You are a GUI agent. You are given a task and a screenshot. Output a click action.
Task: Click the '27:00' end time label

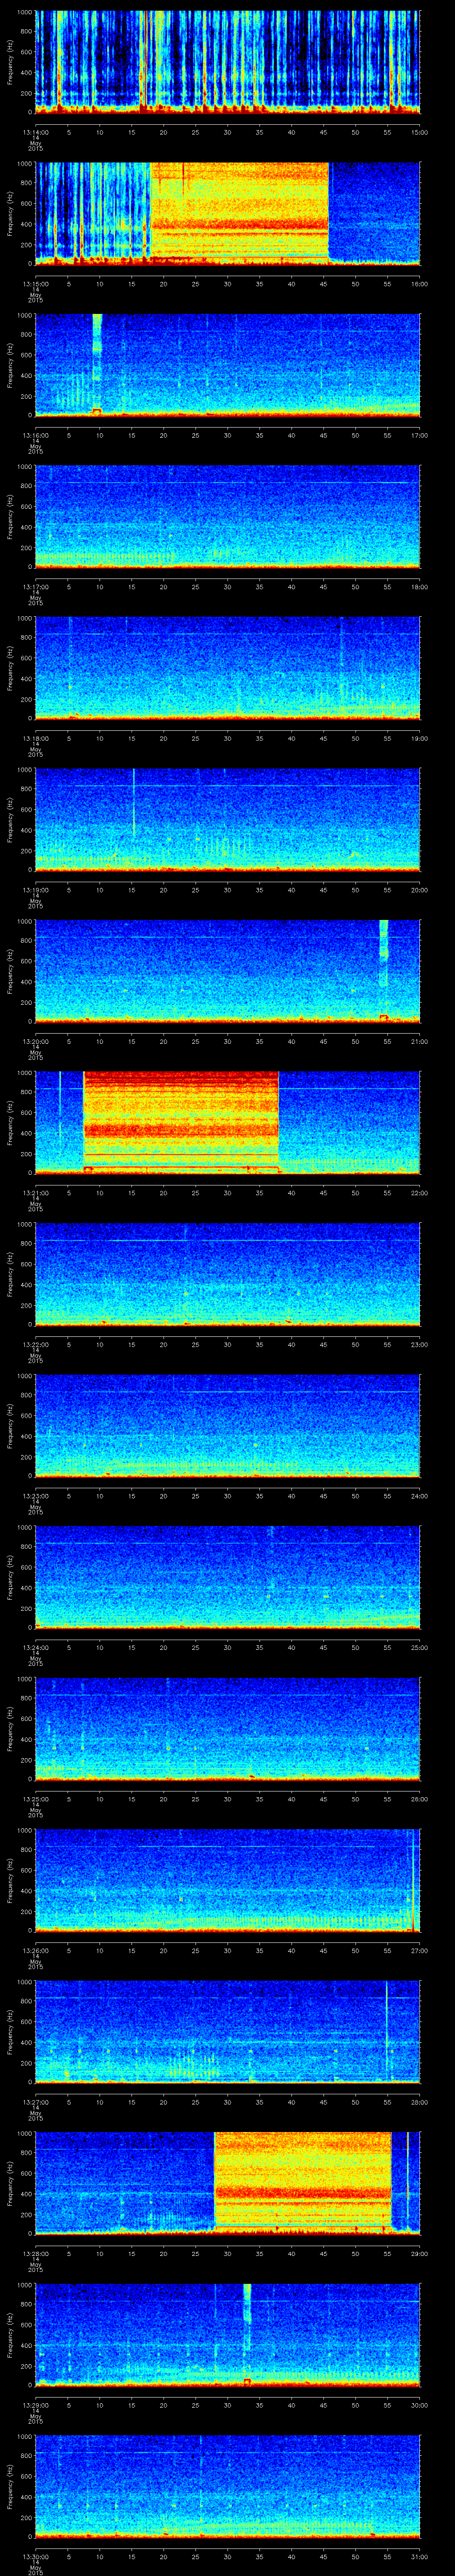420,1950
